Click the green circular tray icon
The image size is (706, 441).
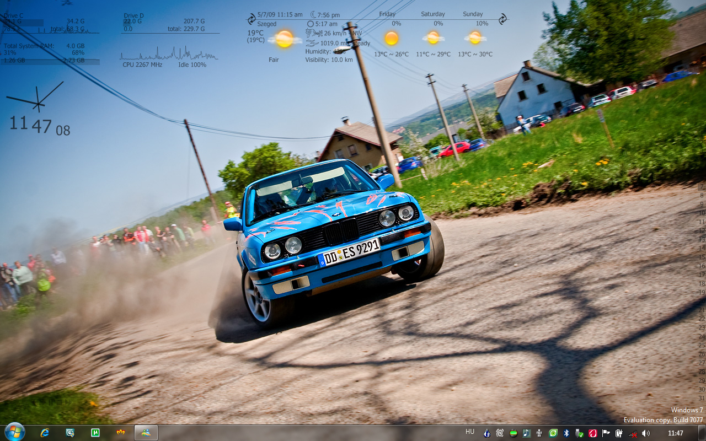(x=553, y=433)
